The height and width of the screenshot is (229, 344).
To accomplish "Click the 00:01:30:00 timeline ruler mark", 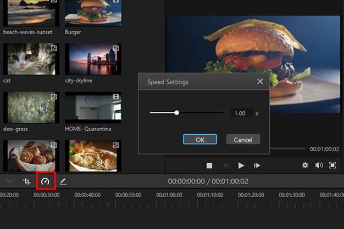I will [x=292, y=194].
